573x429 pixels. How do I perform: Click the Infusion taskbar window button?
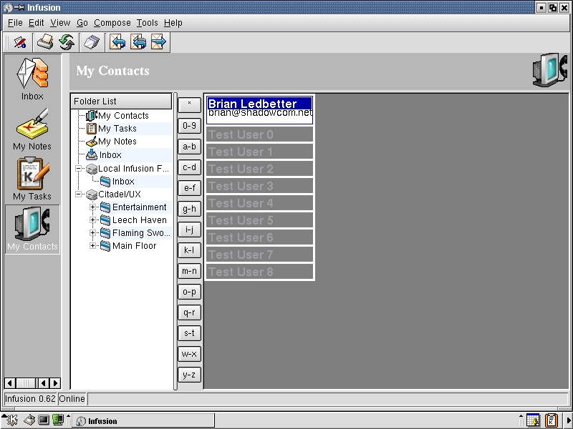[x=143, y=421]
